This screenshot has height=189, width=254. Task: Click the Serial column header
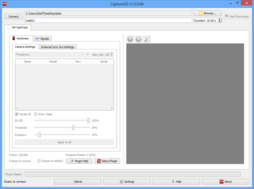point(103,62)
